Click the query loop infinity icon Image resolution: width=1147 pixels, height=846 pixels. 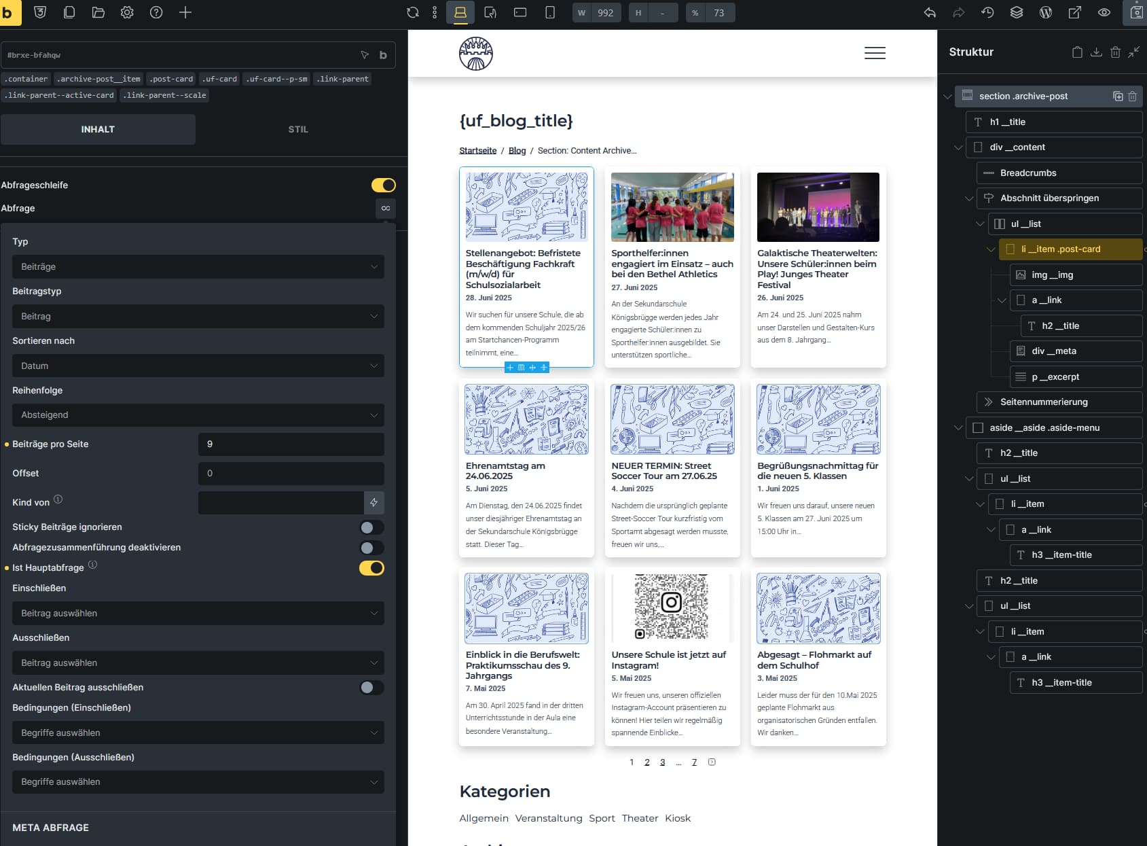point(386,208)
